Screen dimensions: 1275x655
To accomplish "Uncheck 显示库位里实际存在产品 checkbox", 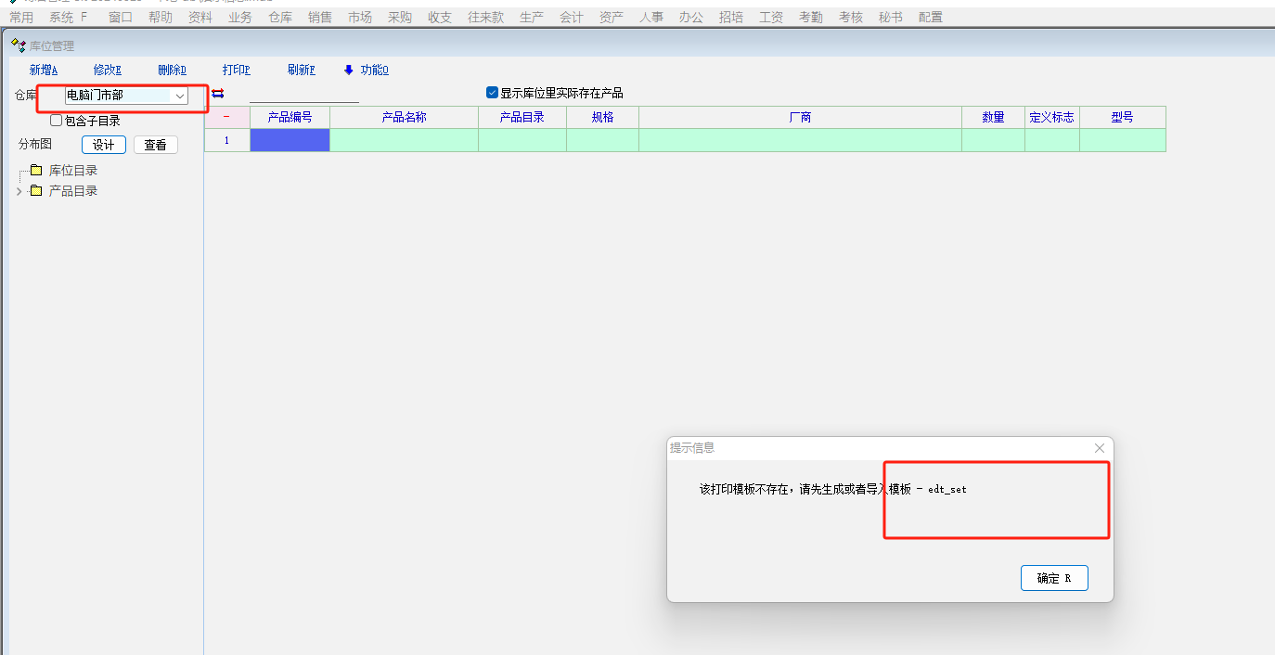I will click(493, 93).
